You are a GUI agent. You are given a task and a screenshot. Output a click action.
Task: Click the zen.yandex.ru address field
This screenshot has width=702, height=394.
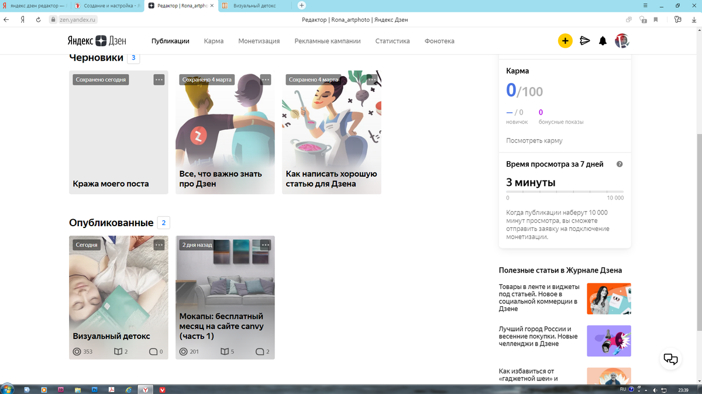click(77, 19)
